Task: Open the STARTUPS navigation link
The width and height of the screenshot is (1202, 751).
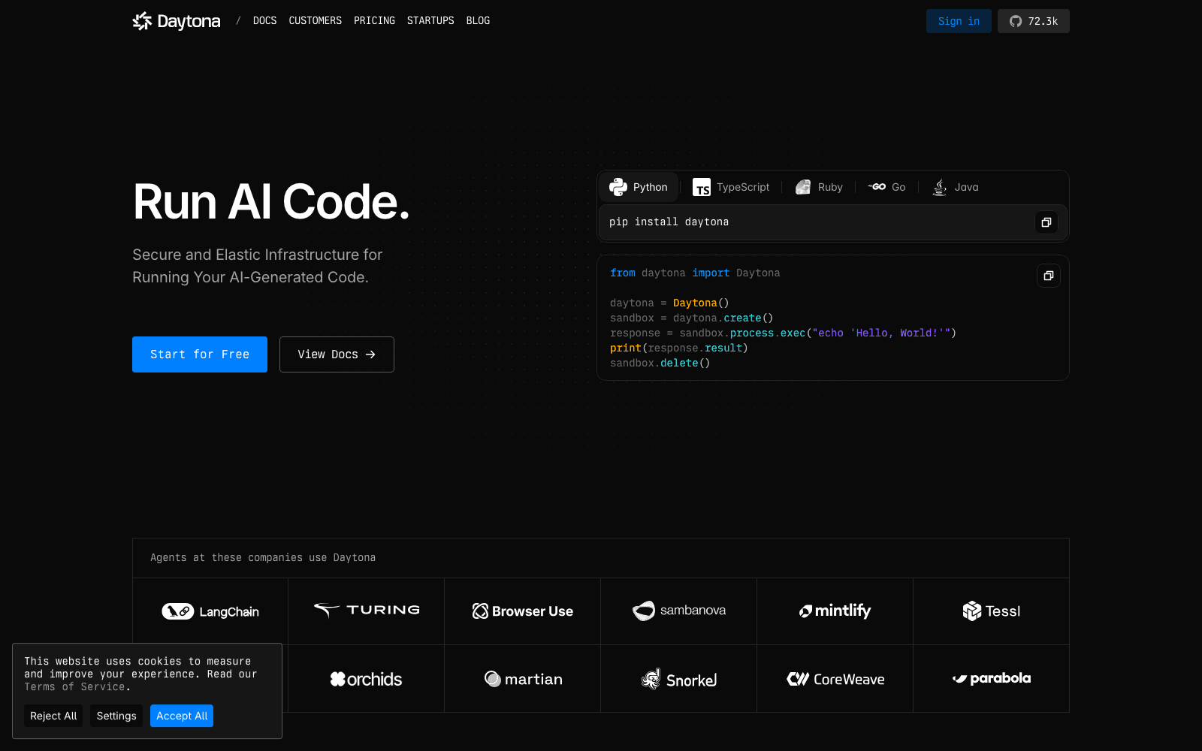Action: (430, 21)
